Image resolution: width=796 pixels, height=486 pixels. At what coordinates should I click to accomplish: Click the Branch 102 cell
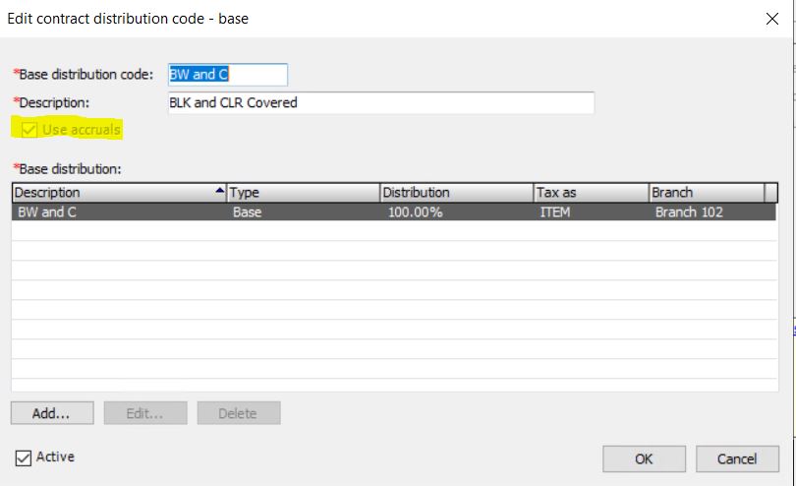click(689, 212)
